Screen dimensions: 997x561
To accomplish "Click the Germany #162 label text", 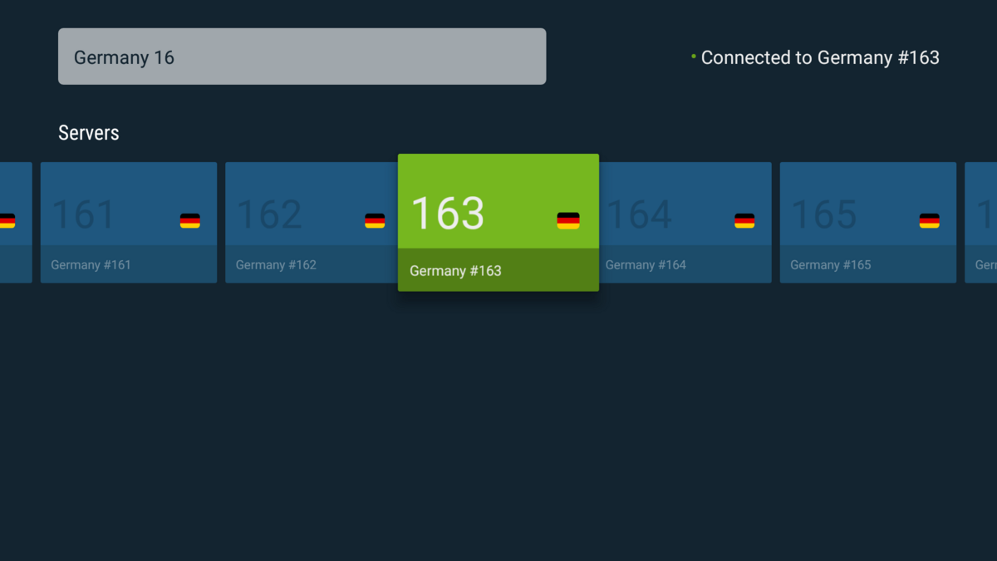I will pyautogui.click(x=276, y=265).
